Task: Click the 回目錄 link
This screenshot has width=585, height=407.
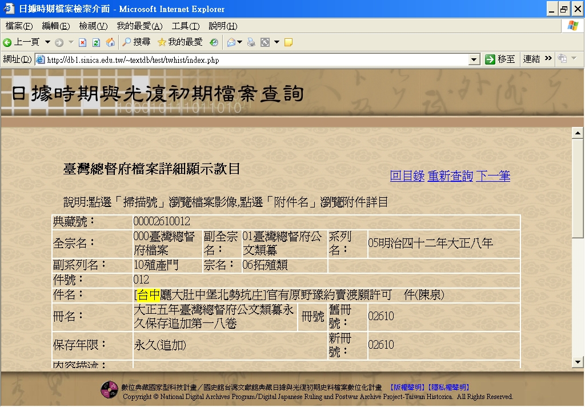Action: coord(407,176)
